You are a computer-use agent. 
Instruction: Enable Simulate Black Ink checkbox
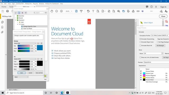coord(140,45)
